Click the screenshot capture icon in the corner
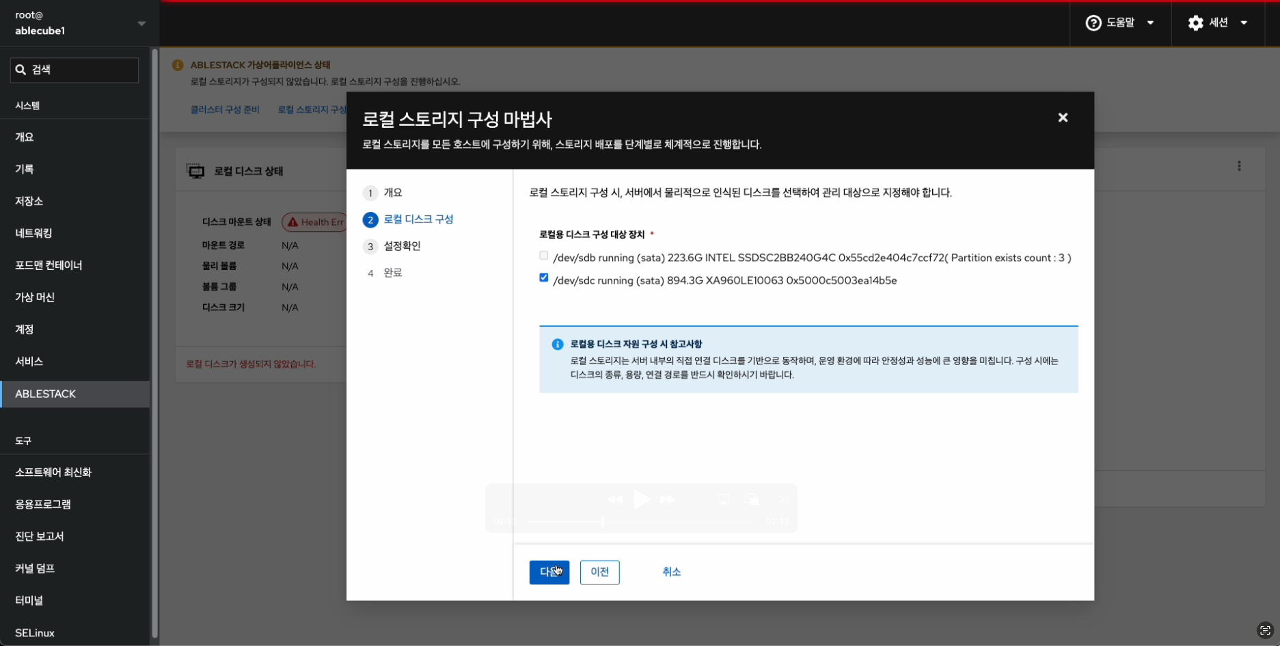The height and width of the screenshot is (646, 1280). (1264, 630)
